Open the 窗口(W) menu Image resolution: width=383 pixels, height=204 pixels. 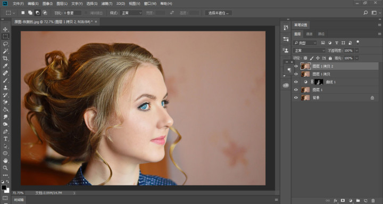tap(150, 4)
